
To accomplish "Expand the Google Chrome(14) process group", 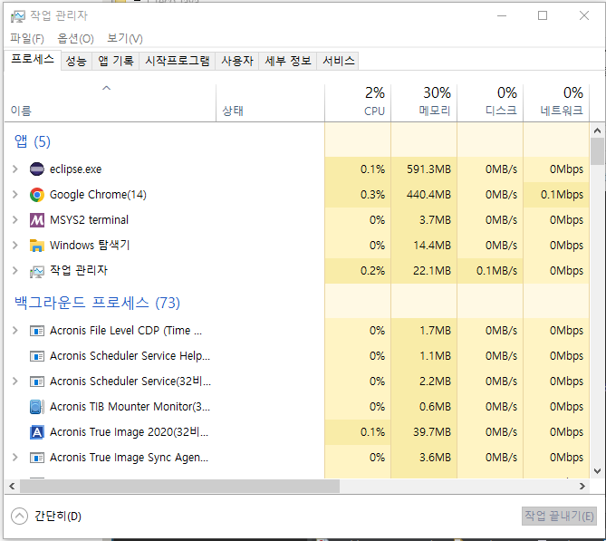I will tap(15, 195).
